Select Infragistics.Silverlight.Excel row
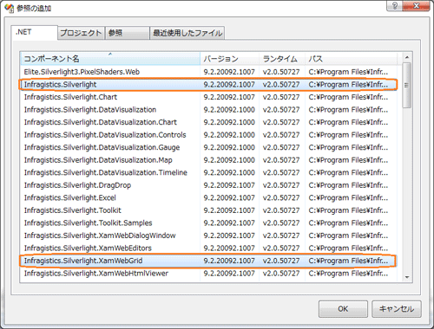Screen dimensions: 434x329 click(208, 197)
